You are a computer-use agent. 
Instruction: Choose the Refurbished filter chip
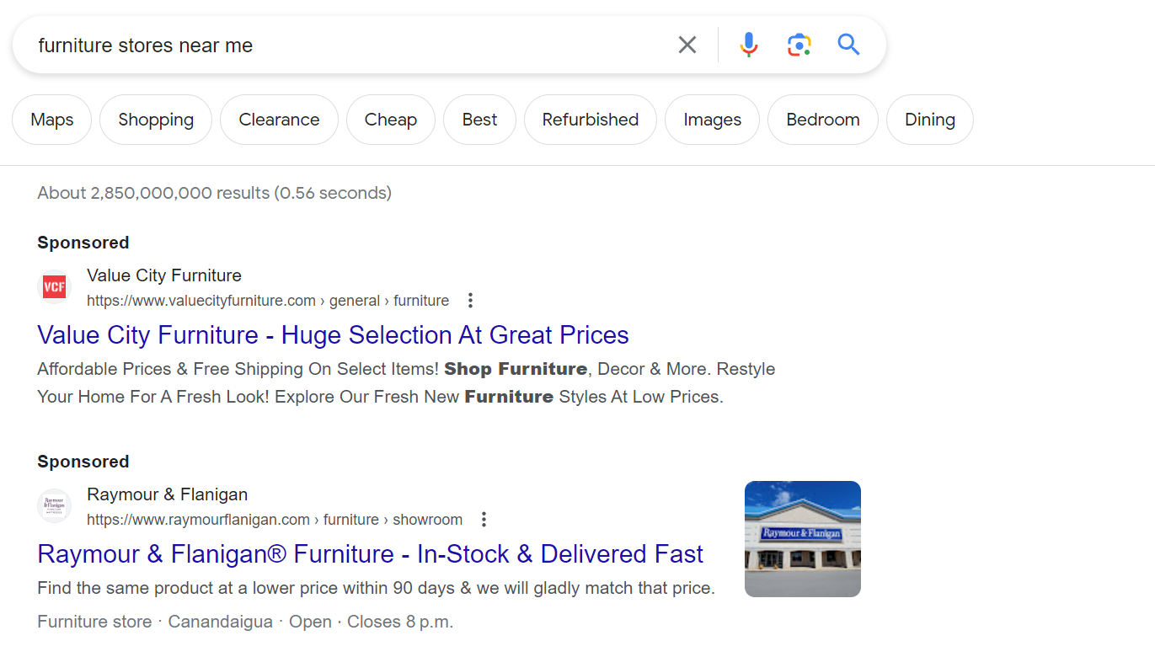[590, 120]
